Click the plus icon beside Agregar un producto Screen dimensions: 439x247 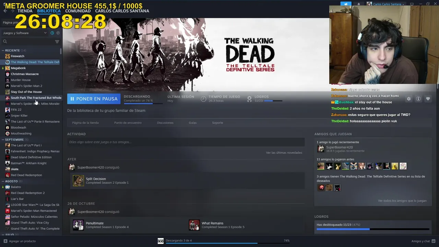(5, 241)
